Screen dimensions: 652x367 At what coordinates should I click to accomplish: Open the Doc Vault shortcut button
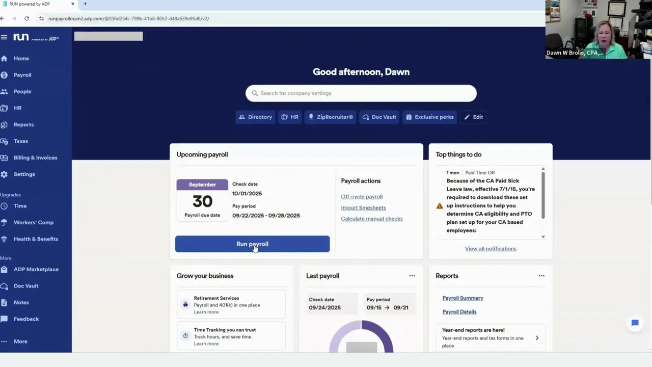[379, 117]
